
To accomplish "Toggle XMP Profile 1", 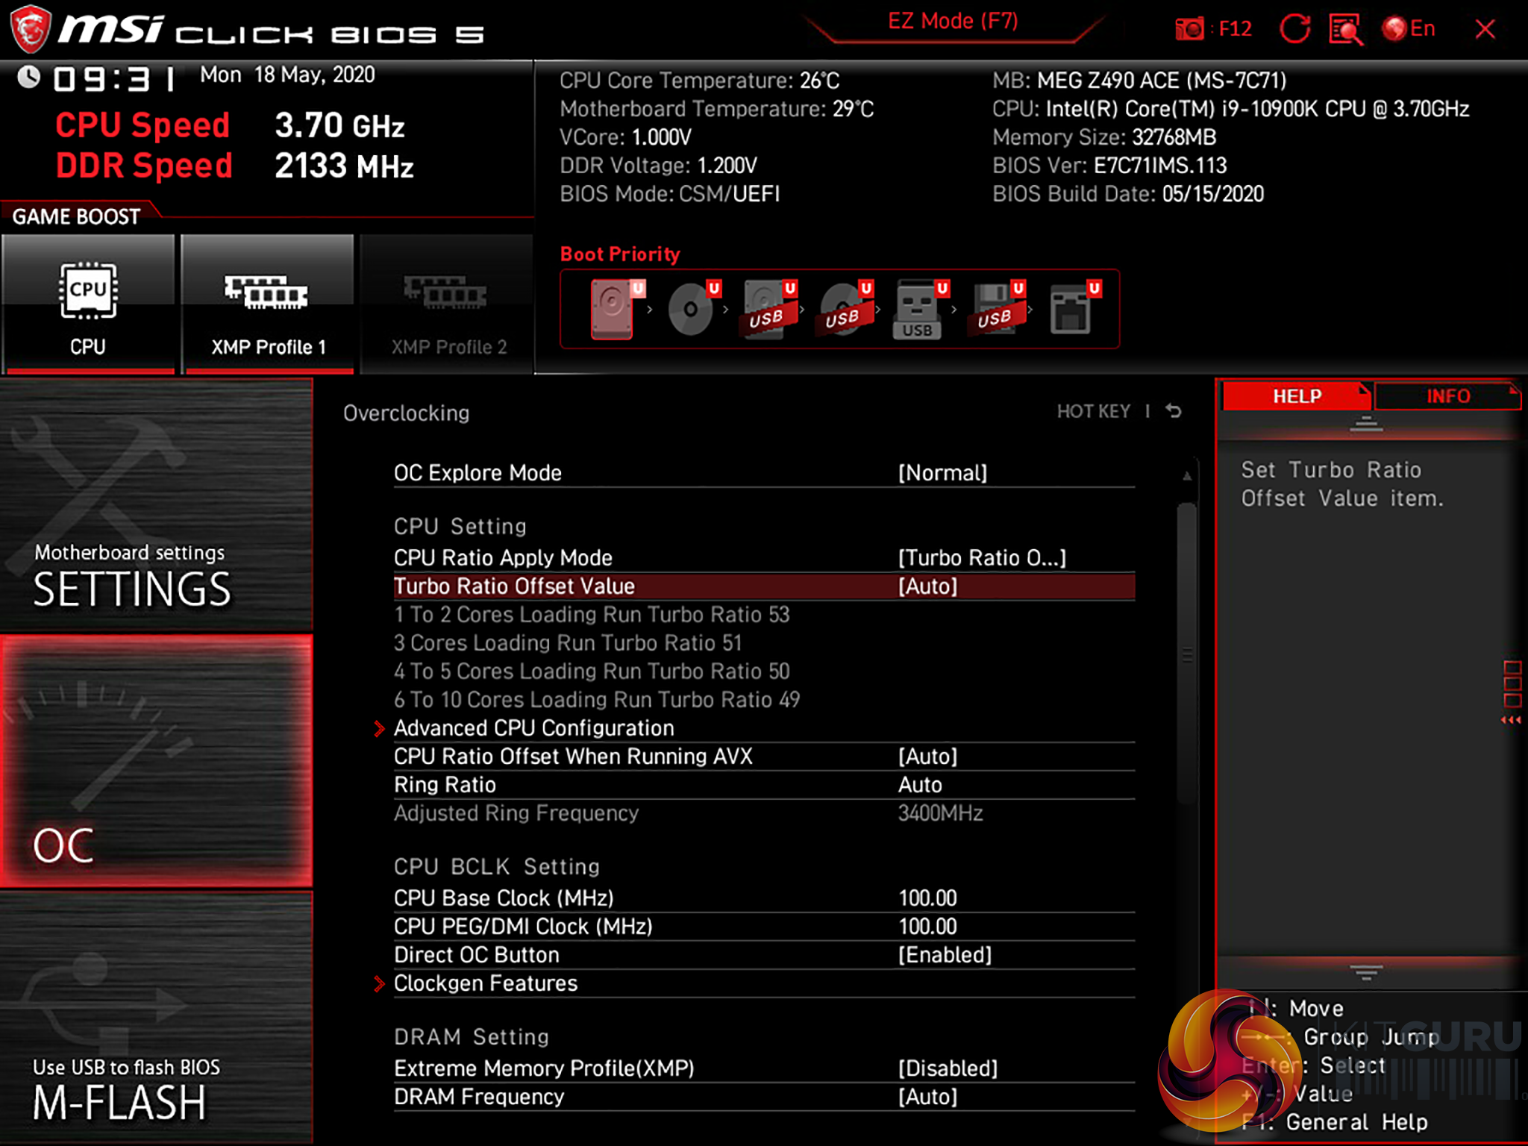I will pyautogui.click(x=267, y=304).
